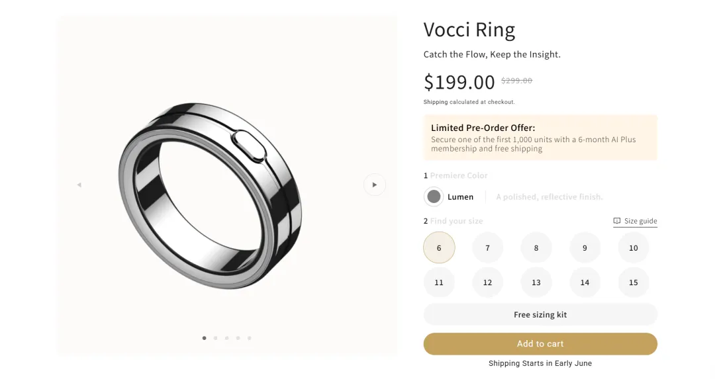The image size is (715, 379).
Task: Show the previous ring image
Action: tap(79, 185)
